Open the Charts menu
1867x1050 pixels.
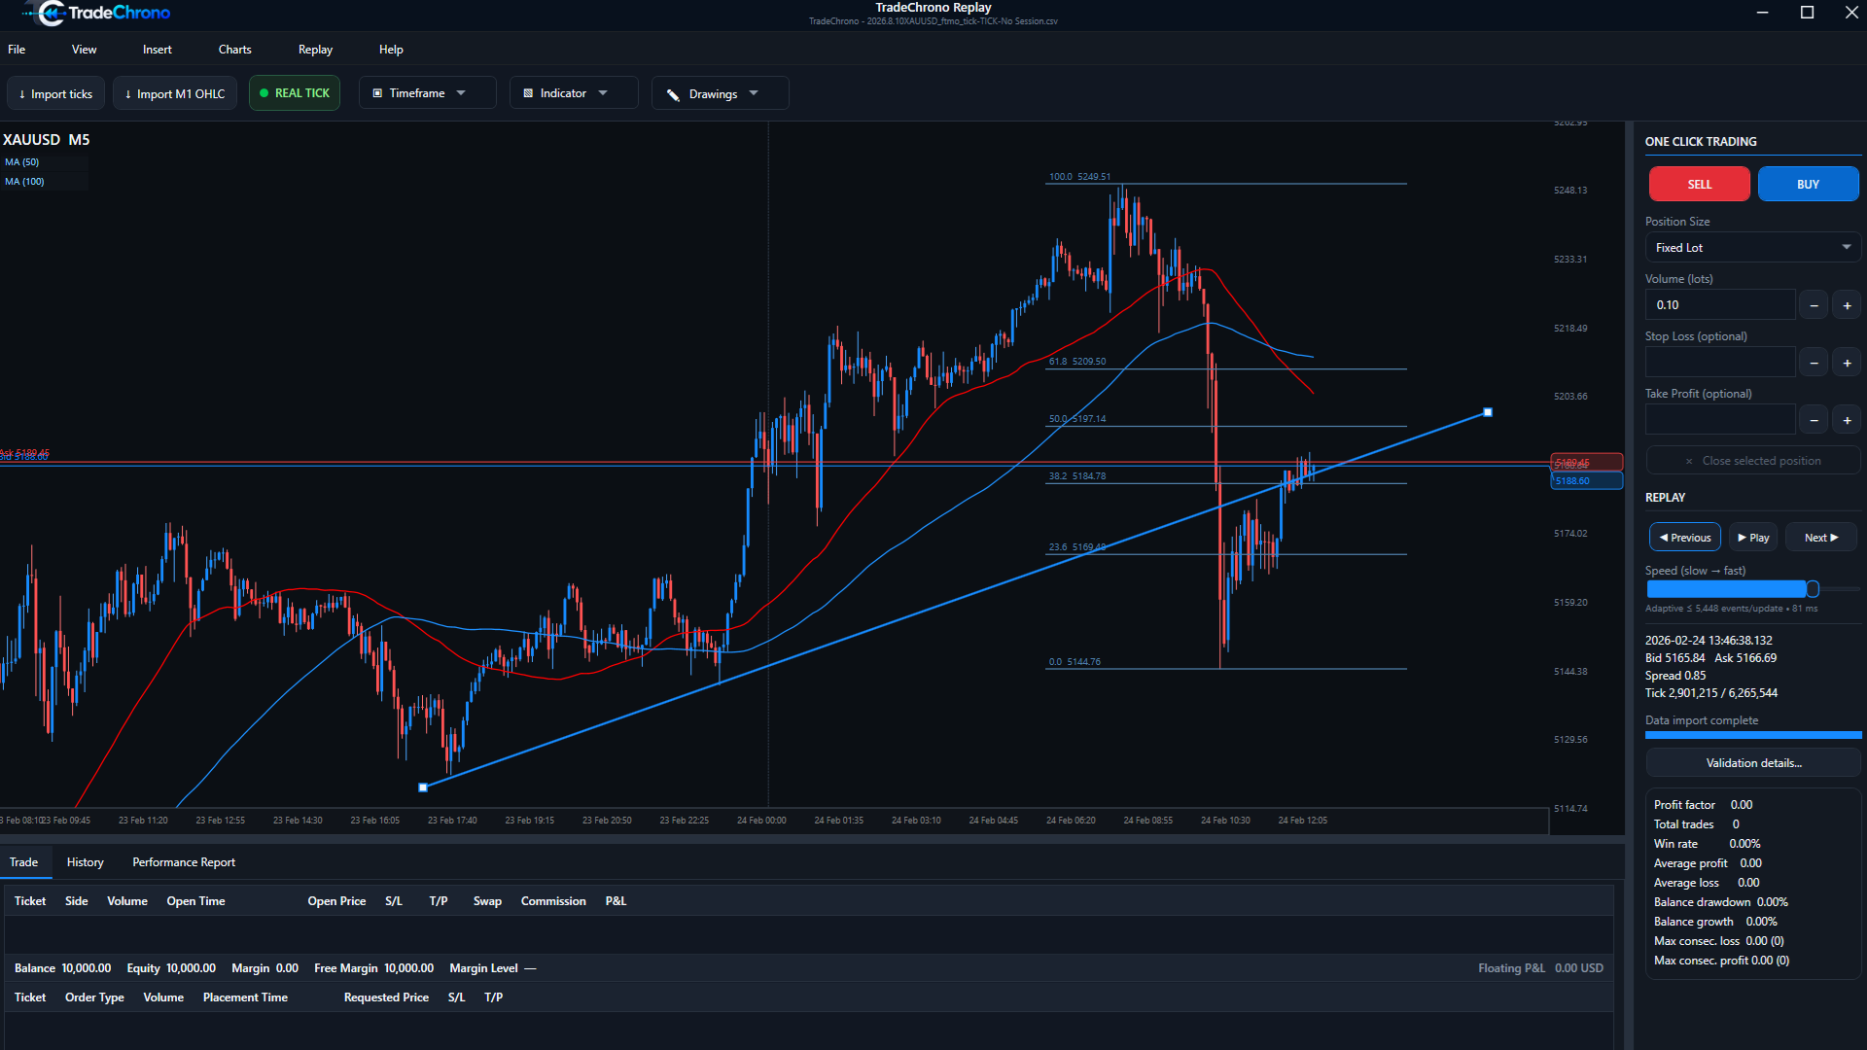pyautogui.click(x=234, y=50)
